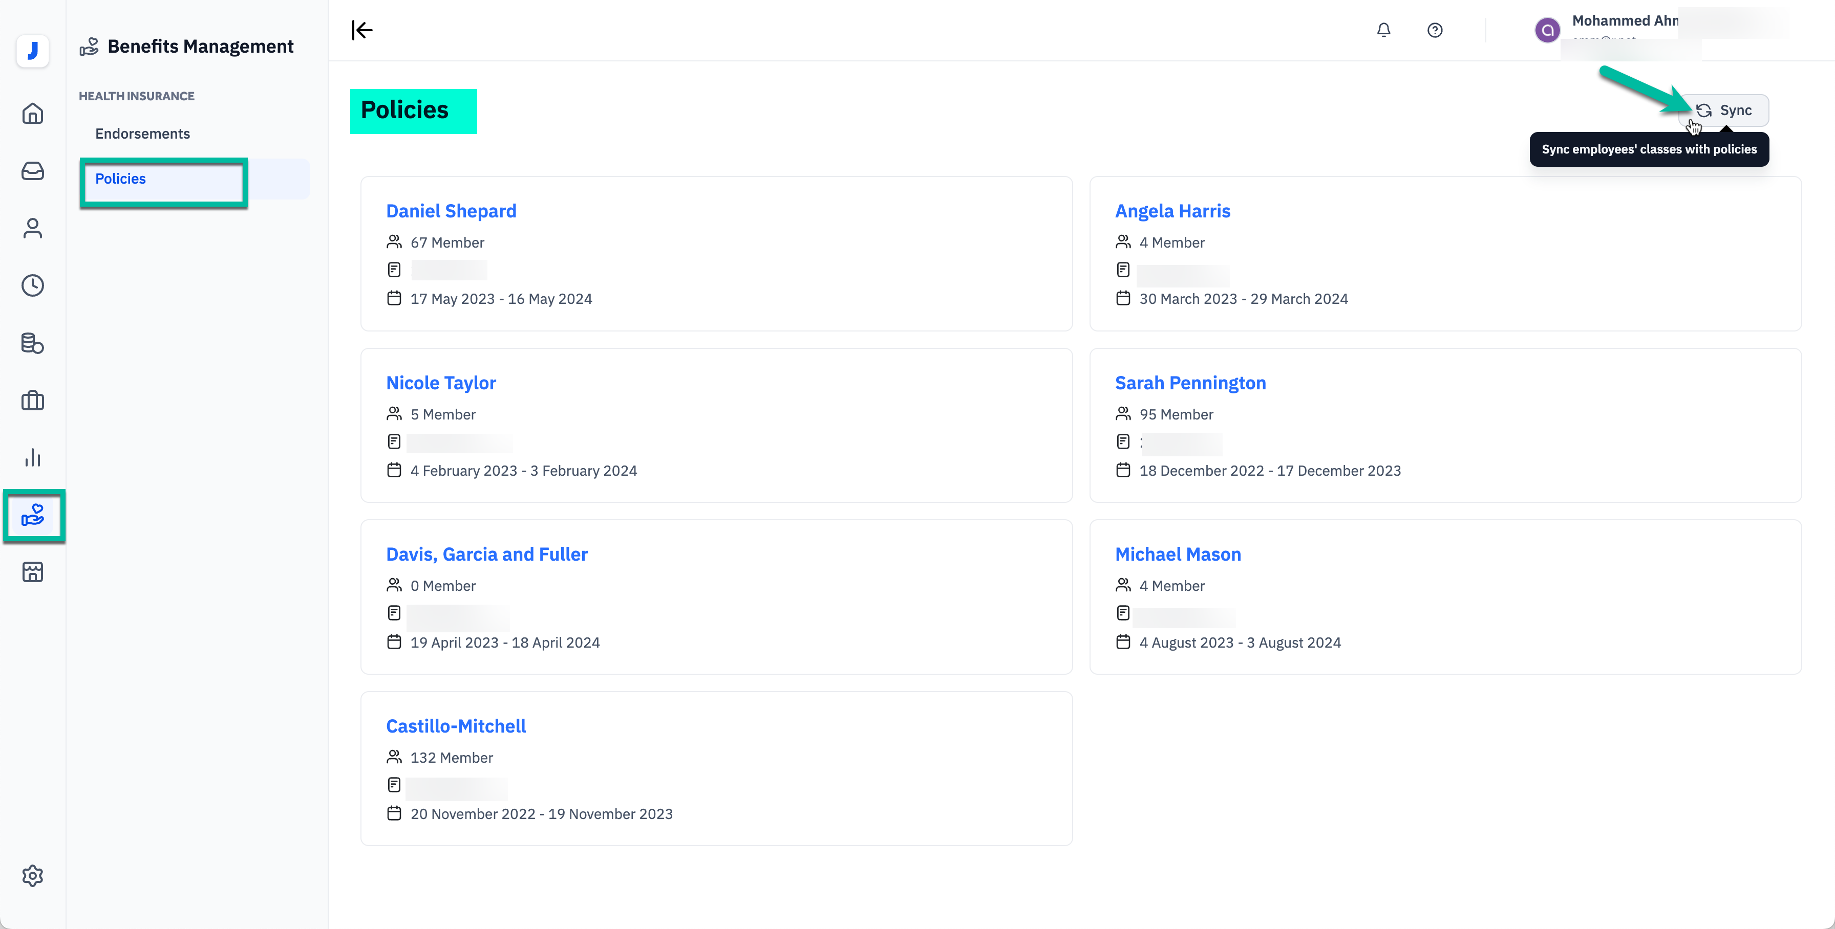Collapse the sidebar with arrow icon
1835x929 pixels.
point(362,30)
